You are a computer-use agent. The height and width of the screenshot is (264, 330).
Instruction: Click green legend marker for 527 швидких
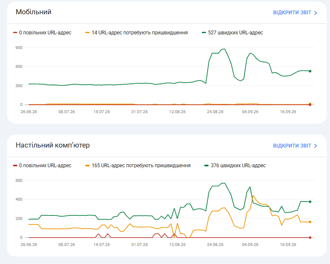(204, 33)
